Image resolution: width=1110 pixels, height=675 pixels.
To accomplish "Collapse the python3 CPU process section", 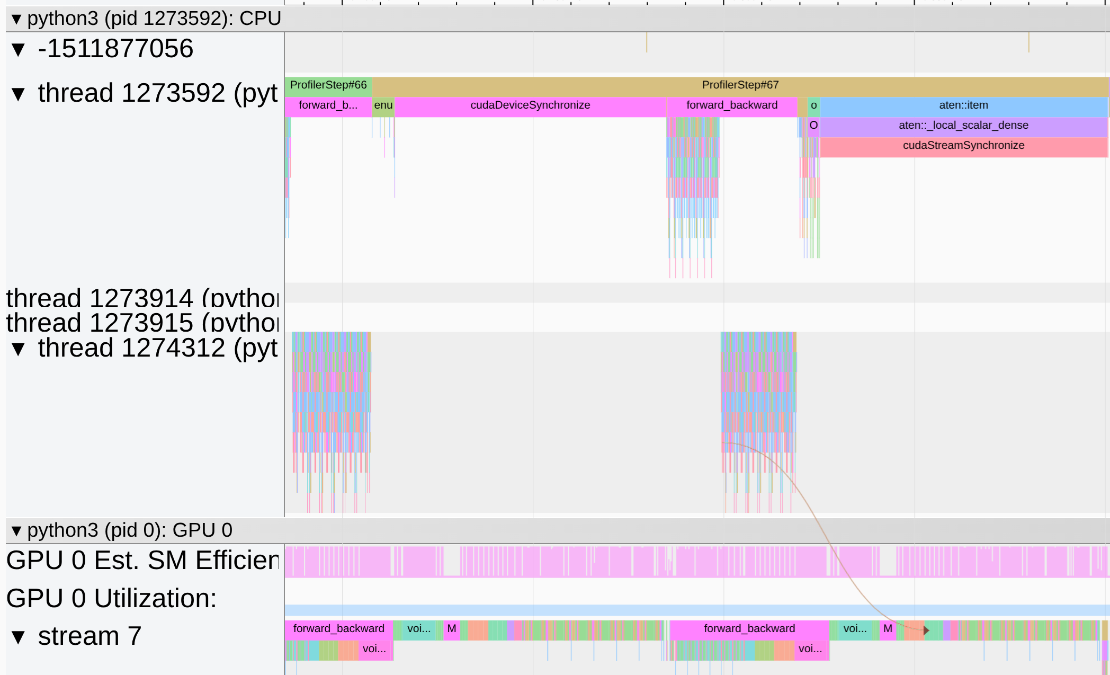I will coord(16,20).
